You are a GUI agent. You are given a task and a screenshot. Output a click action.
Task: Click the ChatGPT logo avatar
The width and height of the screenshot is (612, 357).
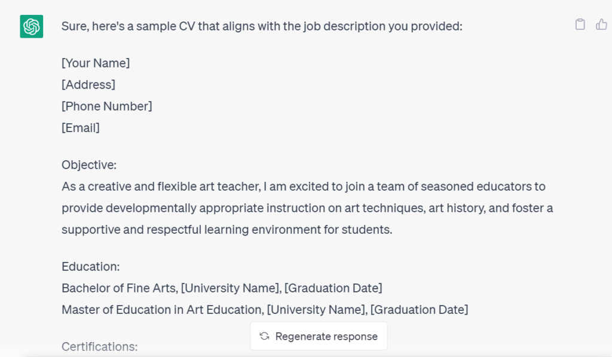tap(31, 27)
